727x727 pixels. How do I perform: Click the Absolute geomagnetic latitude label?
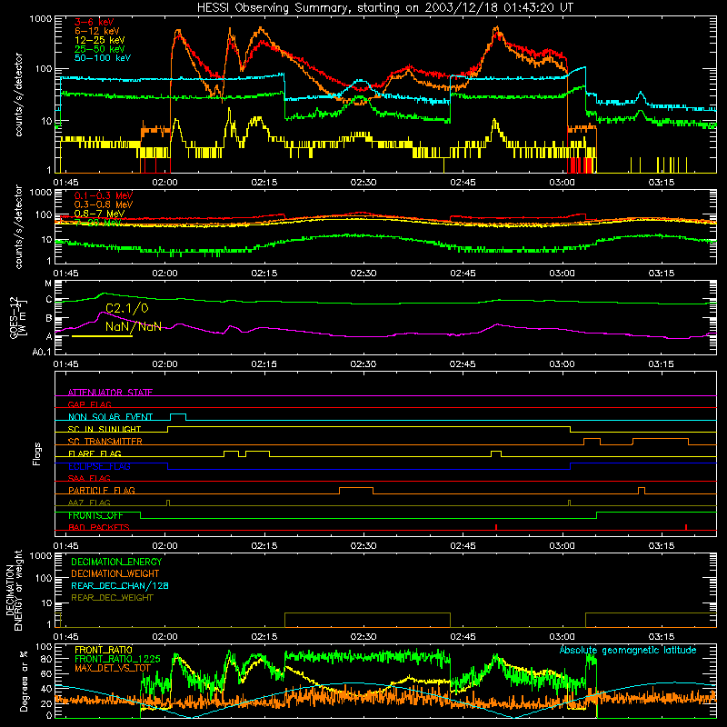pyautogui.click(x=628, y=651)
